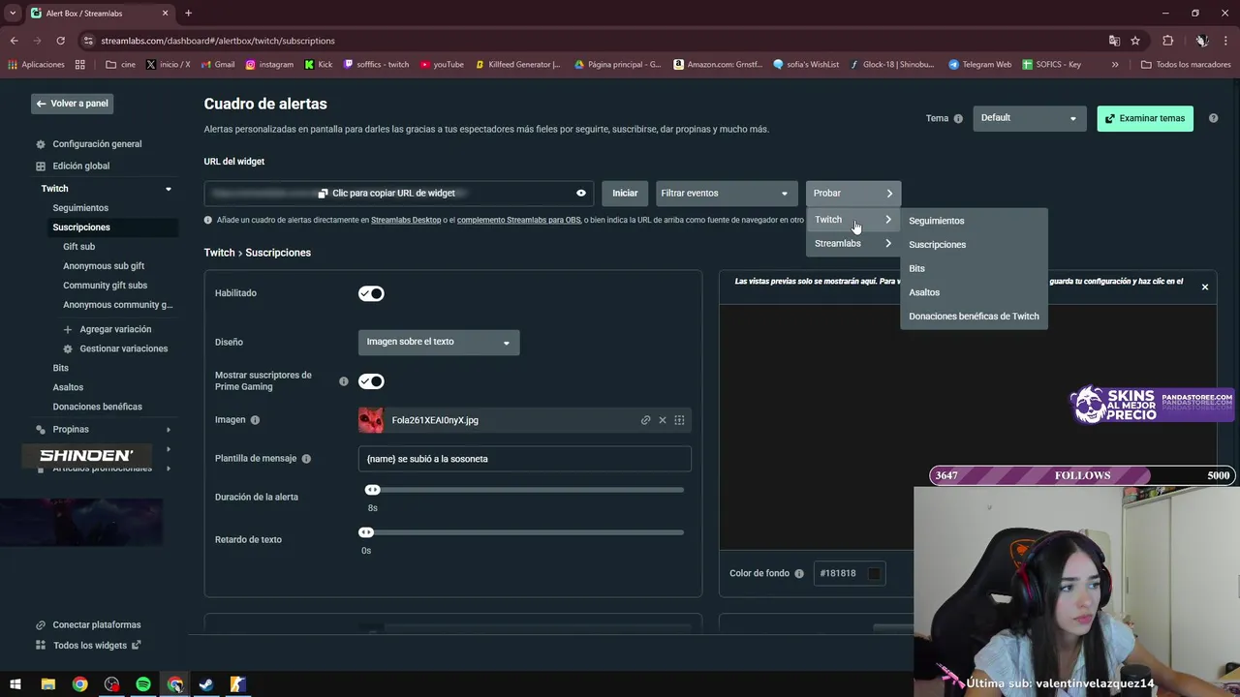Open the youTube bookmark
1240x697 pixels.
[x=442, y=65]
